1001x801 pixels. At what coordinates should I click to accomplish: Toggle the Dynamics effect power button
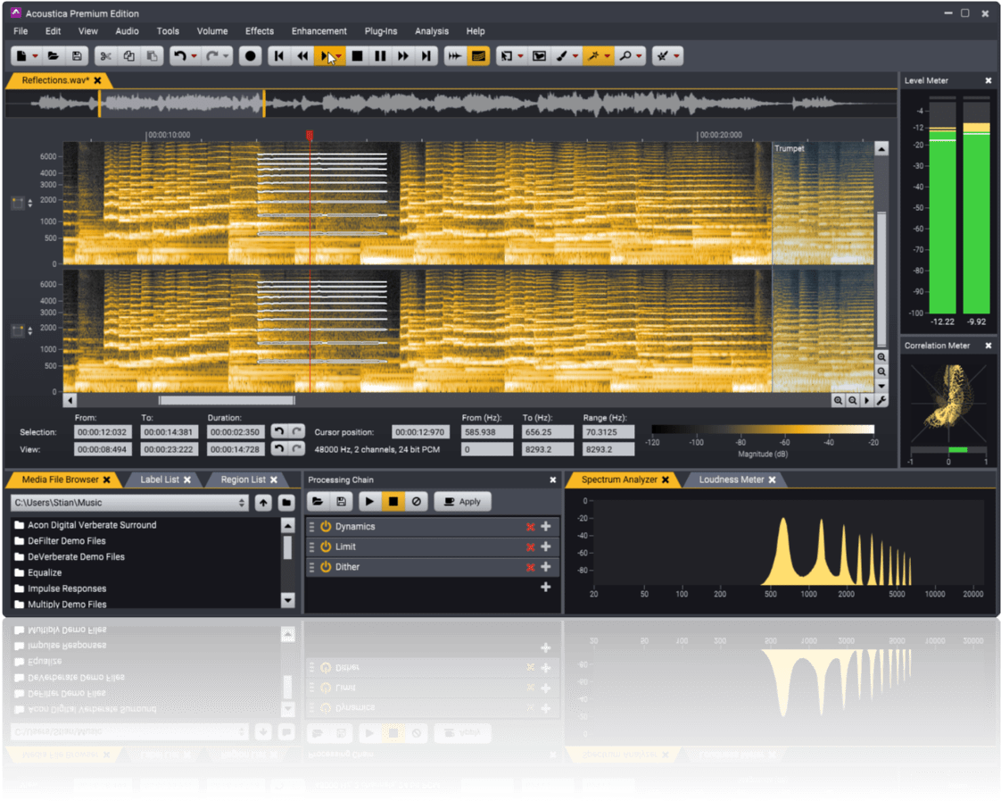pos(326,527)
